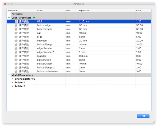Confirm with the OK button
Screen dimensions: 158x127
(143, 116)
